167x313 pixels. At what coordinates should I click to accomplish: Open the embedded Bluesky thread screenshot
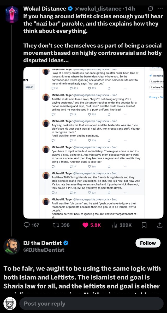(x=93, y=143)
